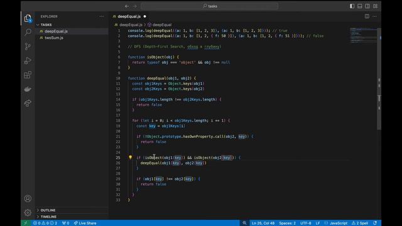
Task: Click the editor vertical scrollbar
Action: [379, 78]
